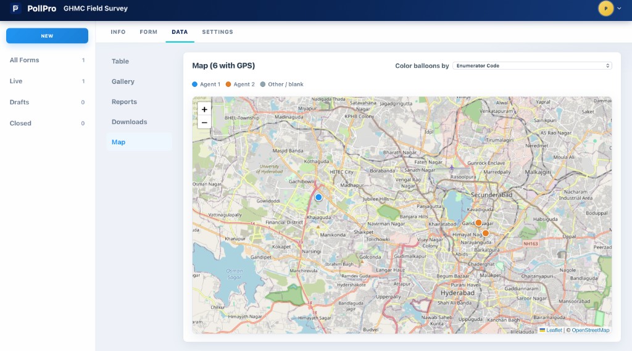
Task: Open the user avatar menu
Action: [x=605, y=9]
